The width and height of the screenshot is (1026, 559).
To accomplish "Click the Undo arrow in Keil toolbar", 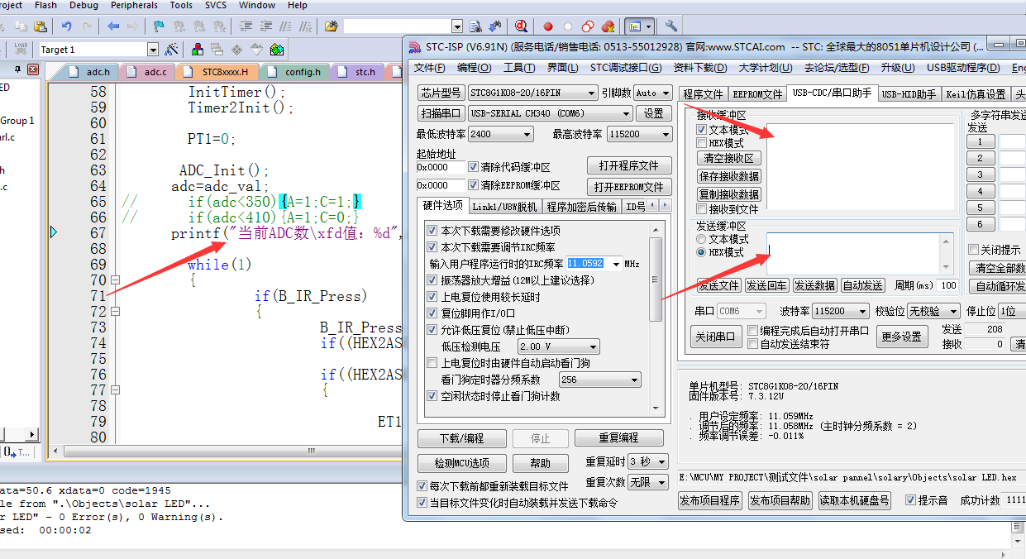I will [66, 26].
